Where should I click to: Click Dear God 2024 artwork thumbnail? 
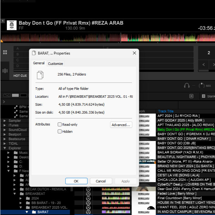144,189
